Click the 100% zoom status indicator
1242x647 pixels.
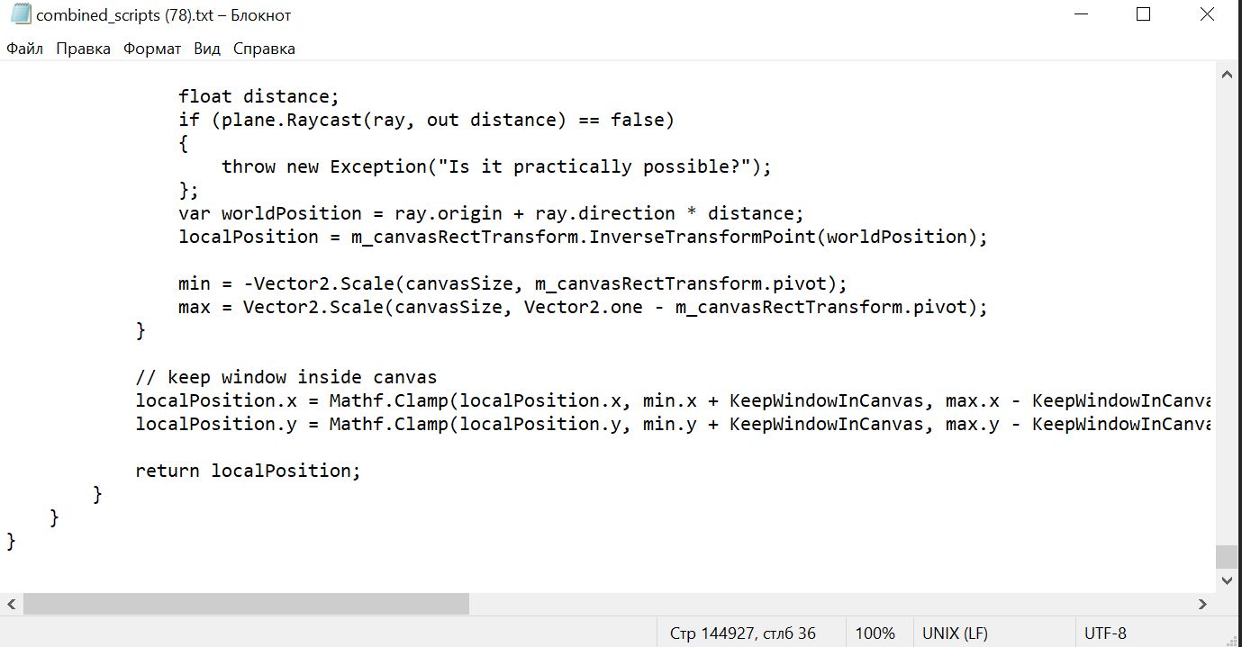click(875, 634)
